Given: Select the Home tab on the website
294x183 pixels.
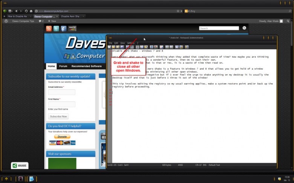Looking at the screenshot, I should tap(51, 66).
